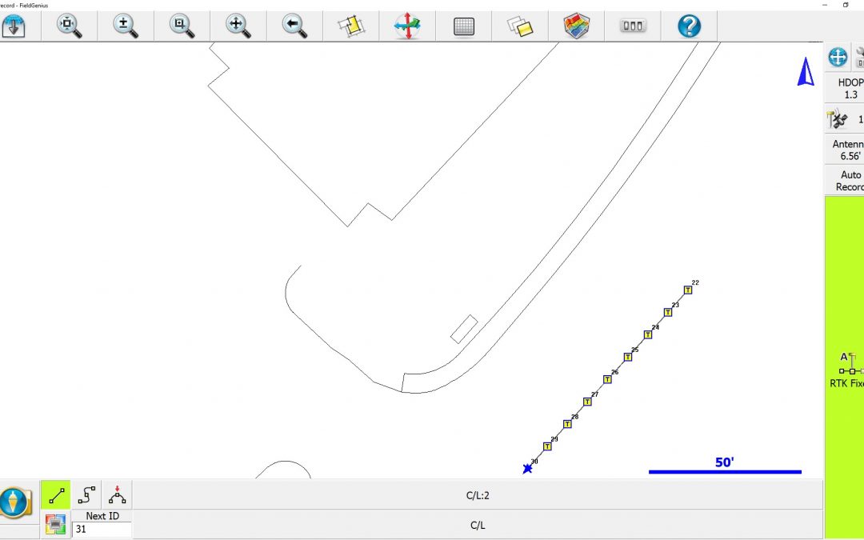Click the Antenna height 6.56' button
Image resolution: width=864 pixels, height=540 pixels.
tap(846, 150)
